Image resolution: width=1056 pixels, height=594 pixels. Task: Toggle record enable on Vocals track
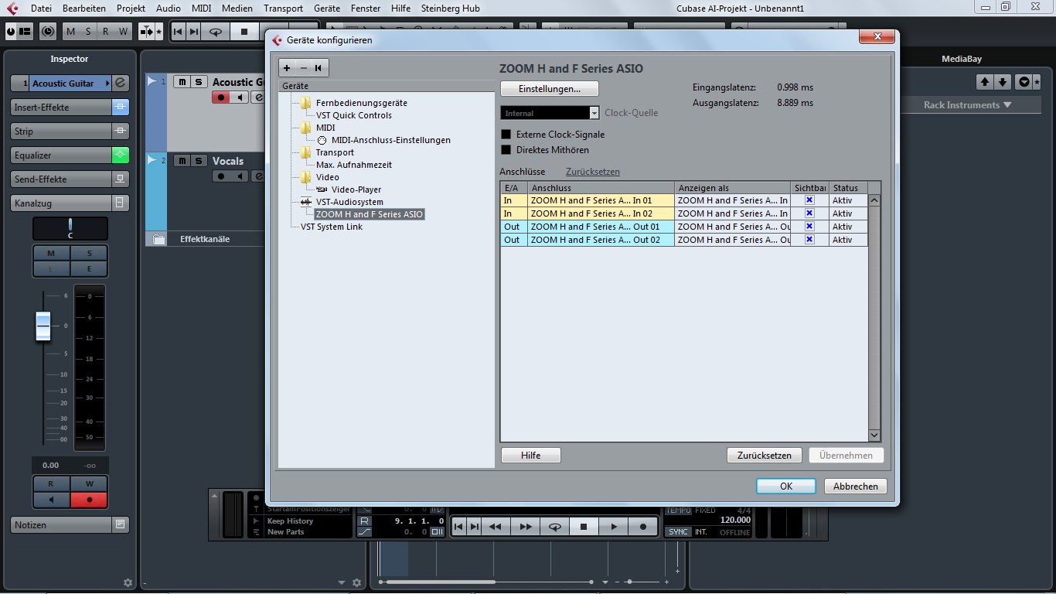pos(221,176)
